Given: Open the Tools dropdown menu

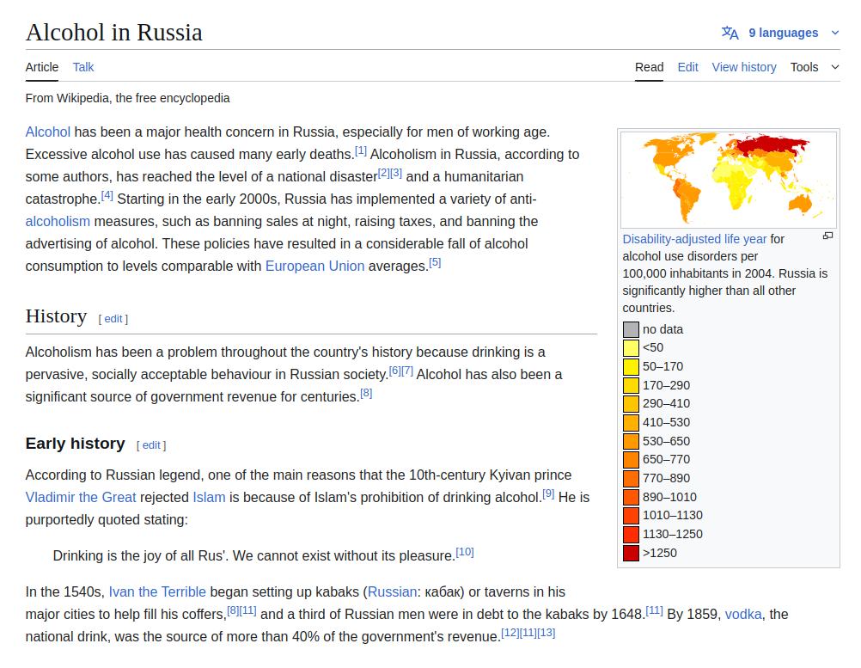Looking at the screenshot, I should (815, 67).
